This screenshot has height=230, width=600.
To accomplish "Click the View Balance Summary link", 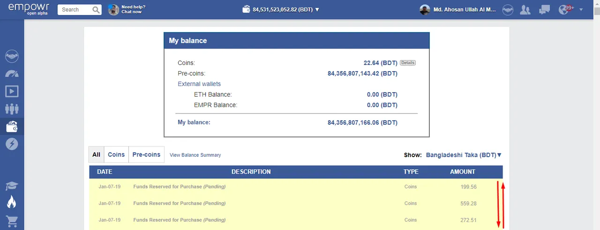I will (x=195, y=155).
